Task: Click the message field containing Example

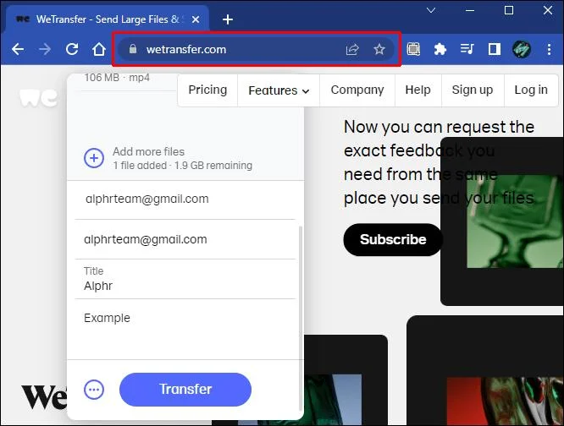Action: point(185,329)
